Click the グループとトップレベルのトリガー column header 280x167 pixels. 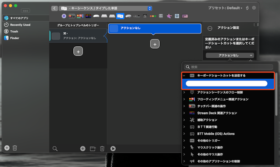click(78, 25)
